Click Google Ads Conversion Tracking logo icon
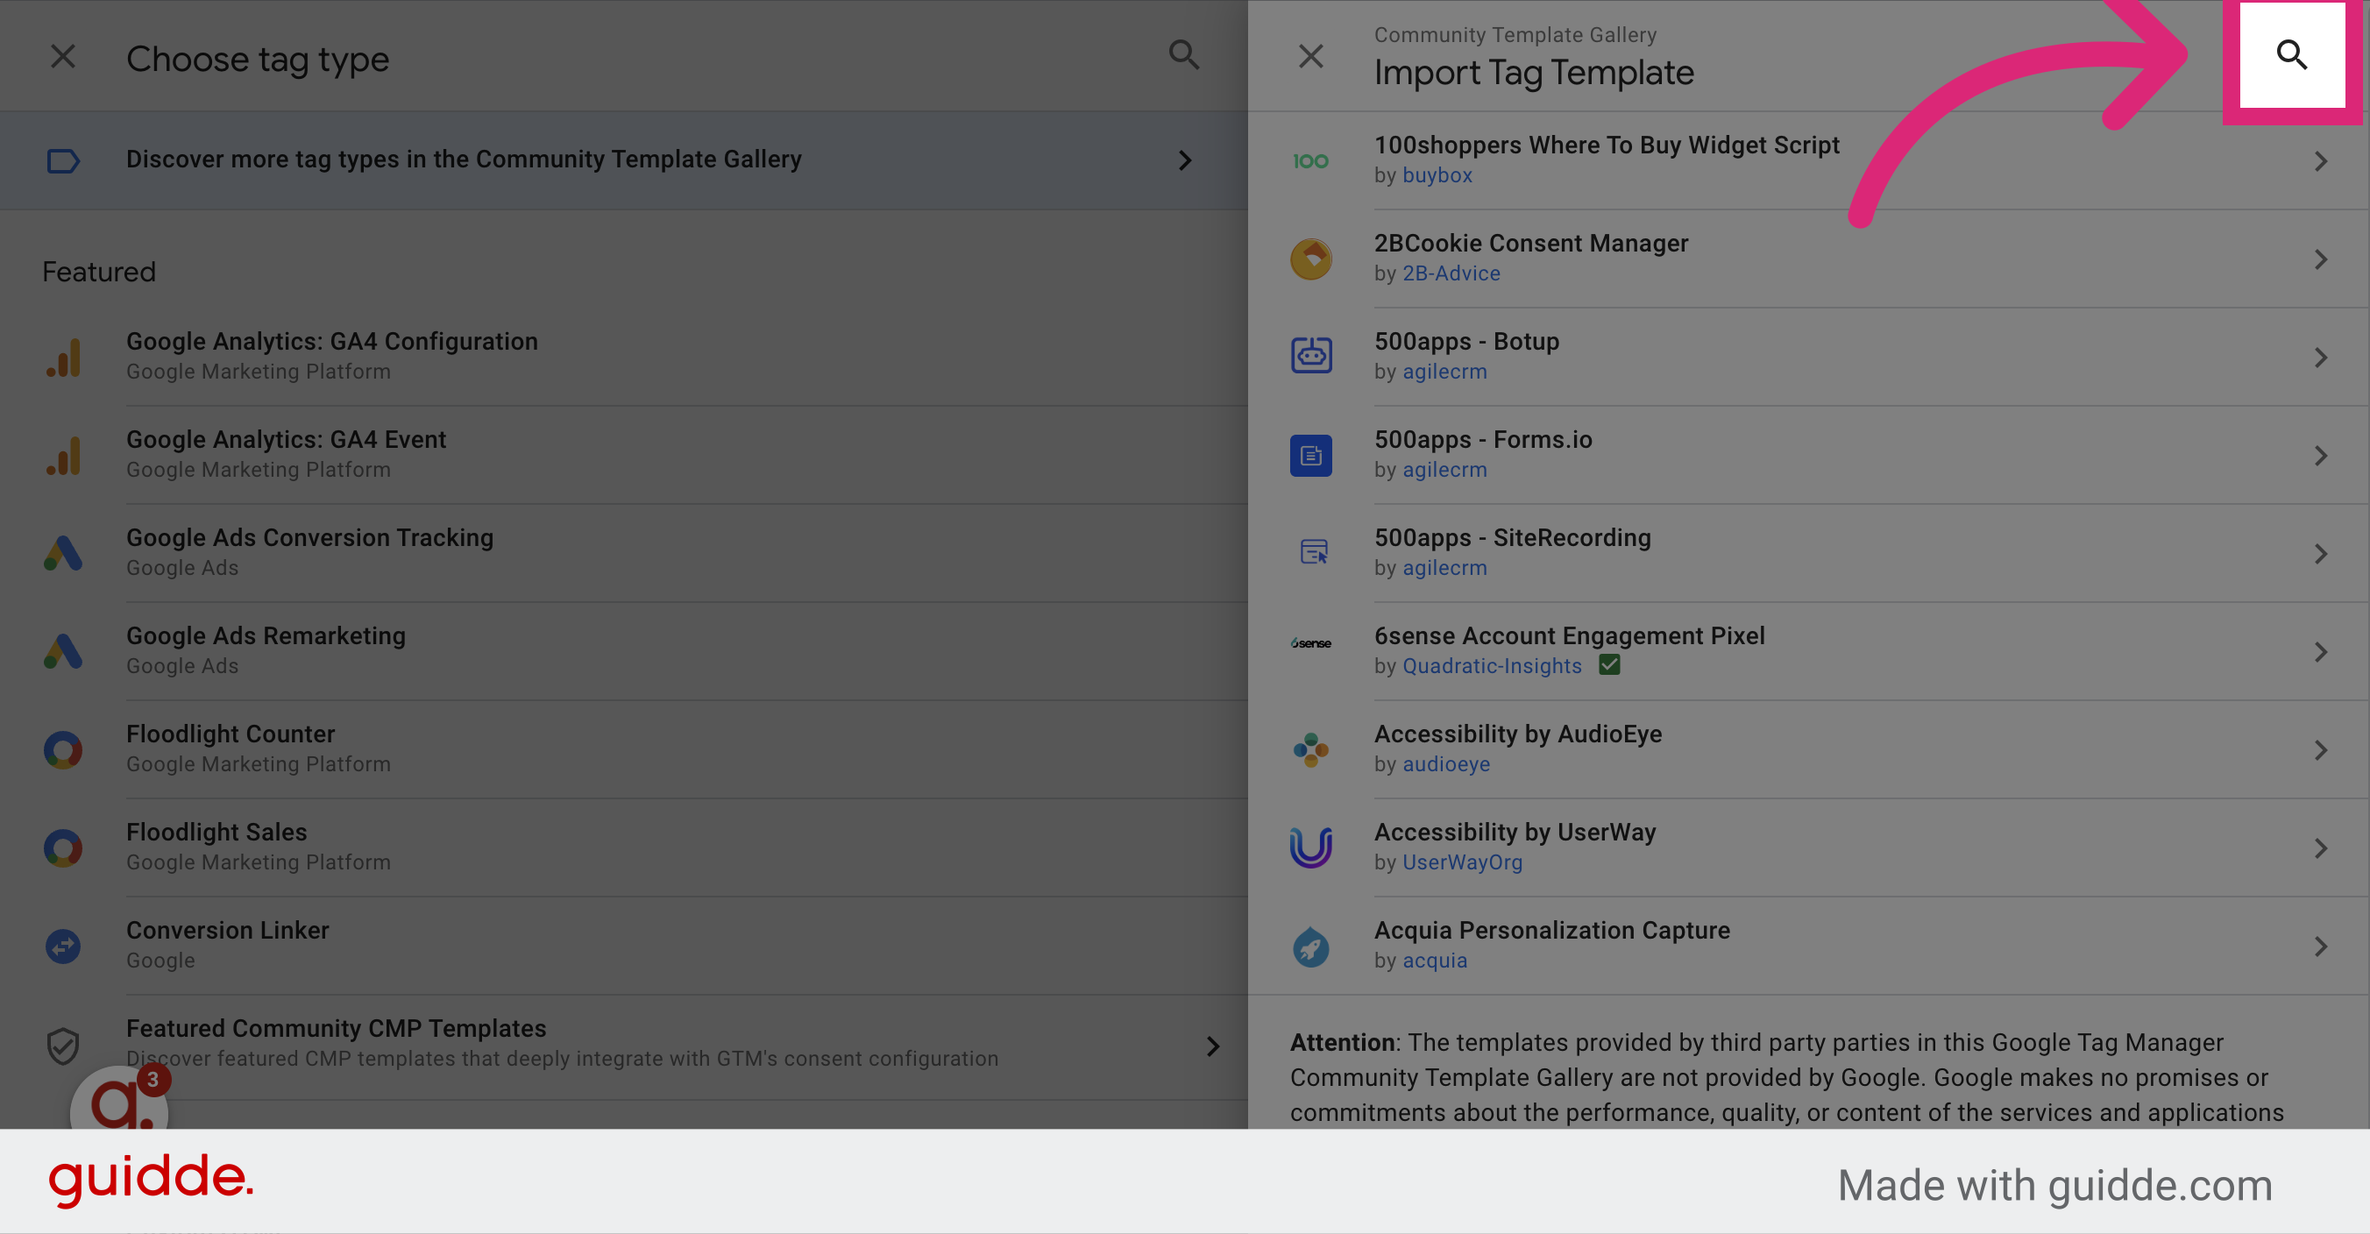This screenshot has height=1234, width=2370. [x=62, y=553]
